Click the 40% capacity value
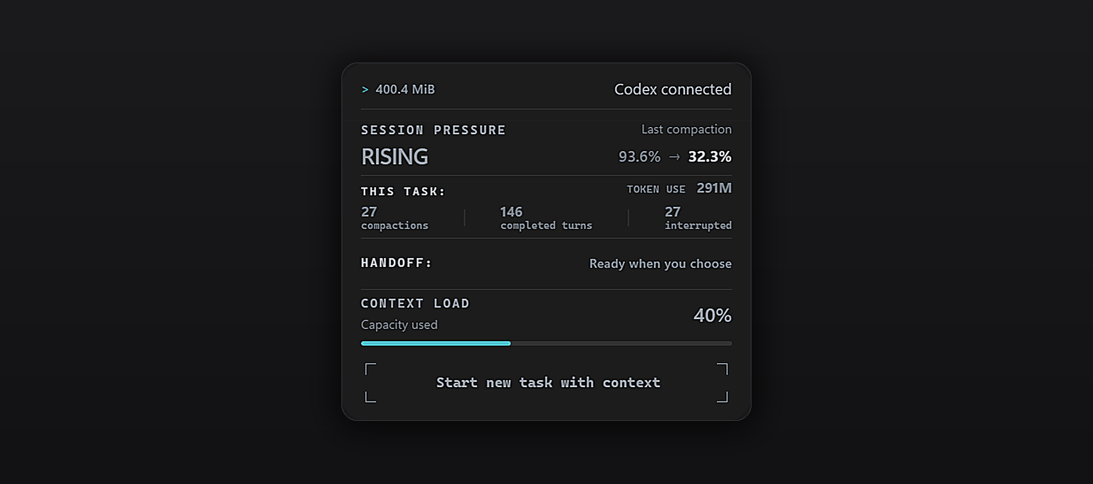1093x484 pixels. coord(712,315)
